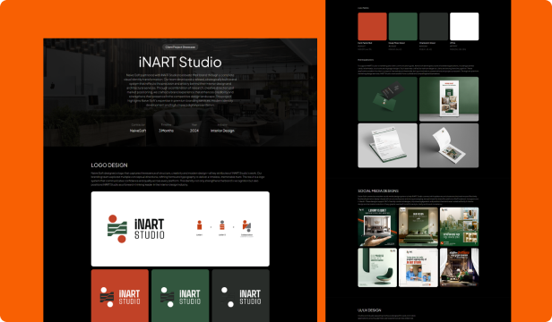Click the Client Project Showcase badge
Screen dimensions: 552x322
pos(180,47)
